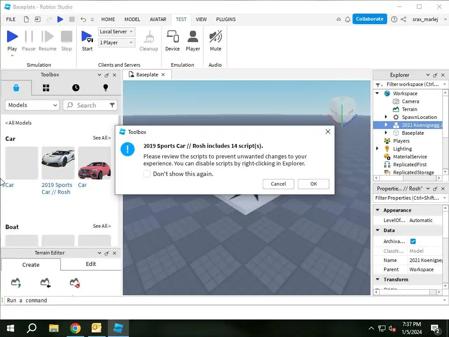The height and width of the screenshot is (337, 449).
Task: Click the Filter Properties search field
Action: click(408, 198)
